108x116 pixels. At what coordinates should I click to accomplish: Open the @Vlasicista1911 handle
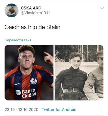[x=35, y=13]
